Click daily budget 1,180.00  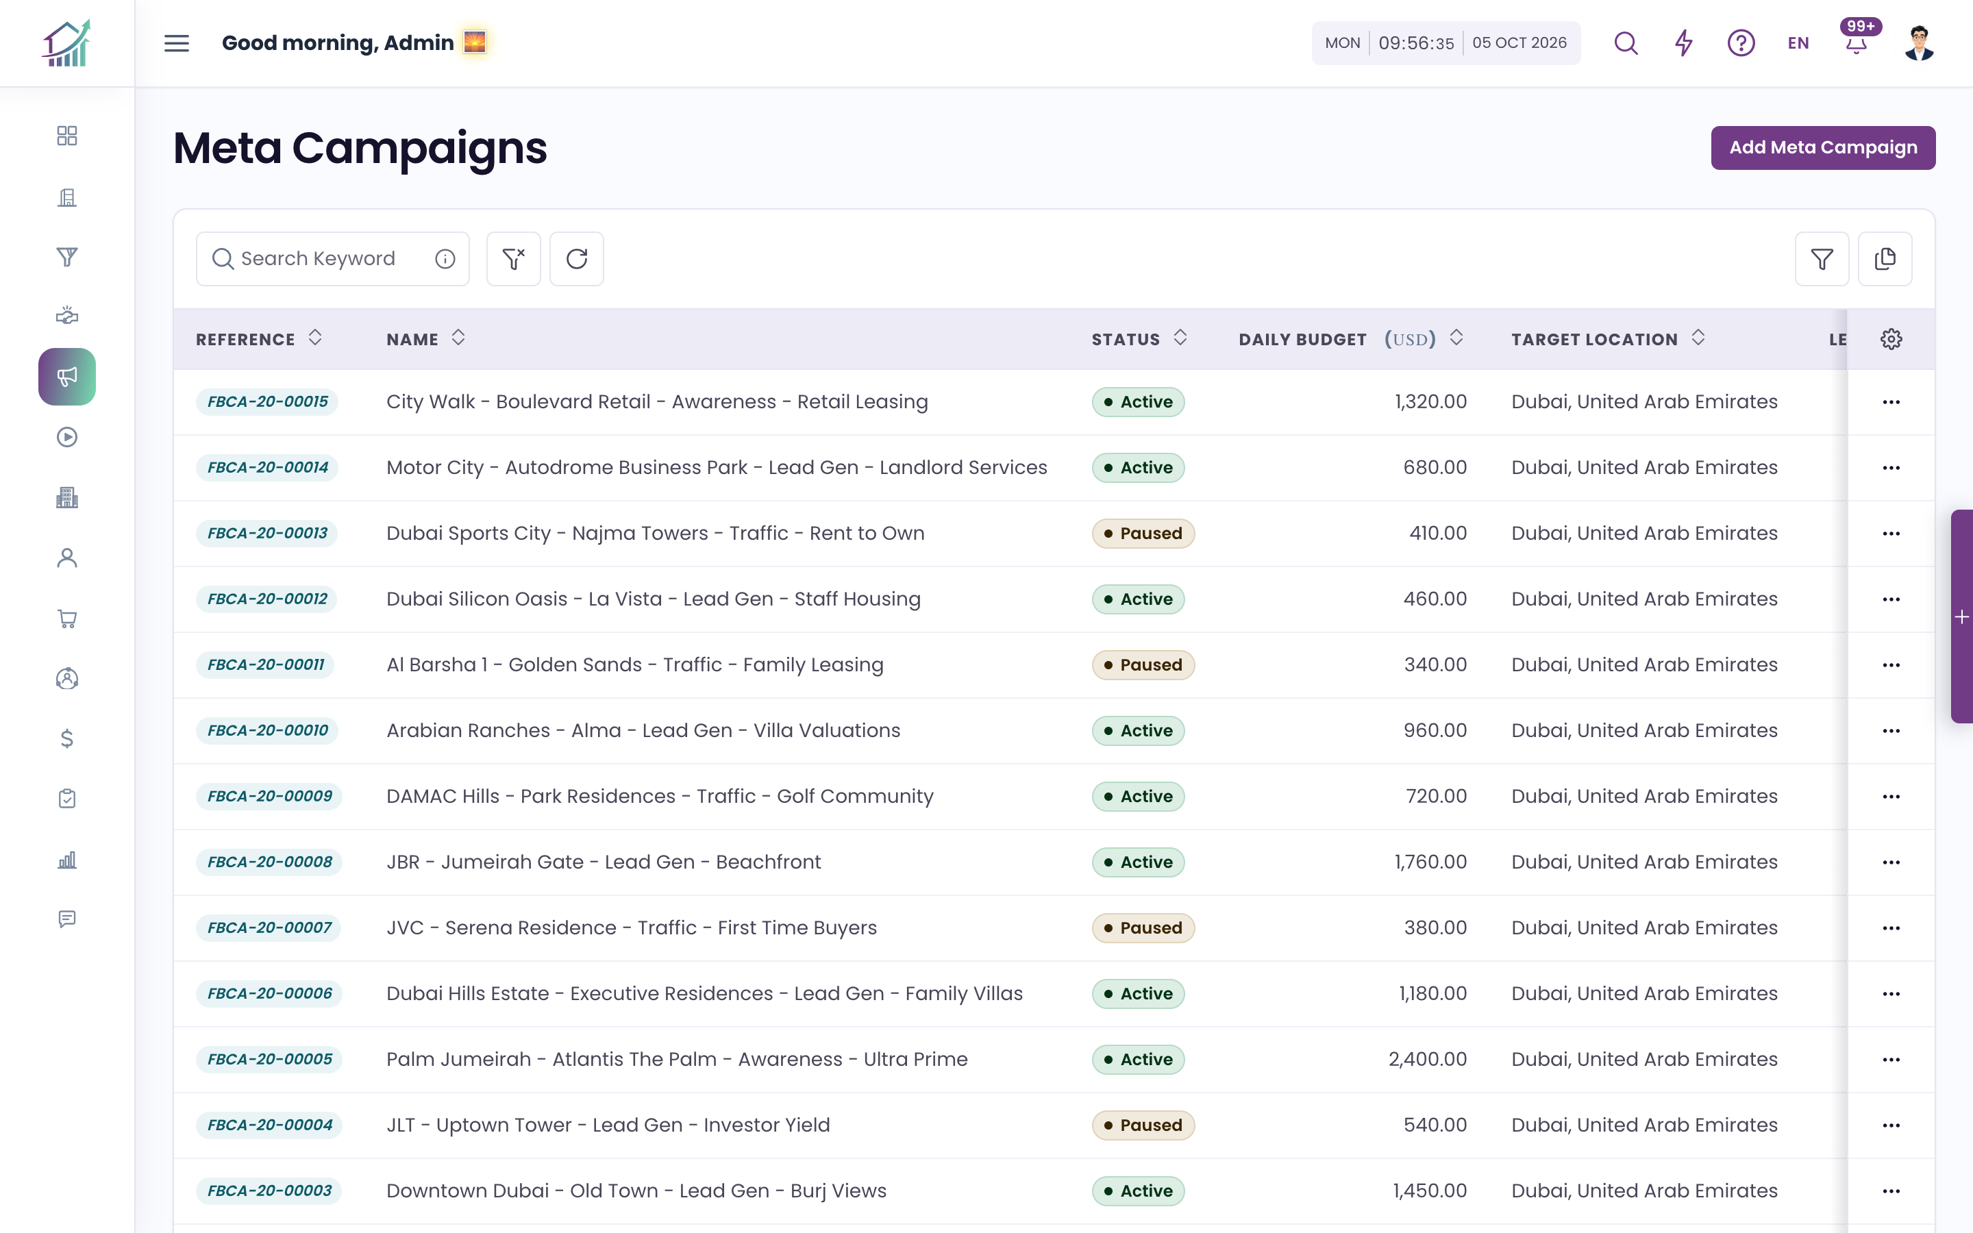pos(1432,993)
